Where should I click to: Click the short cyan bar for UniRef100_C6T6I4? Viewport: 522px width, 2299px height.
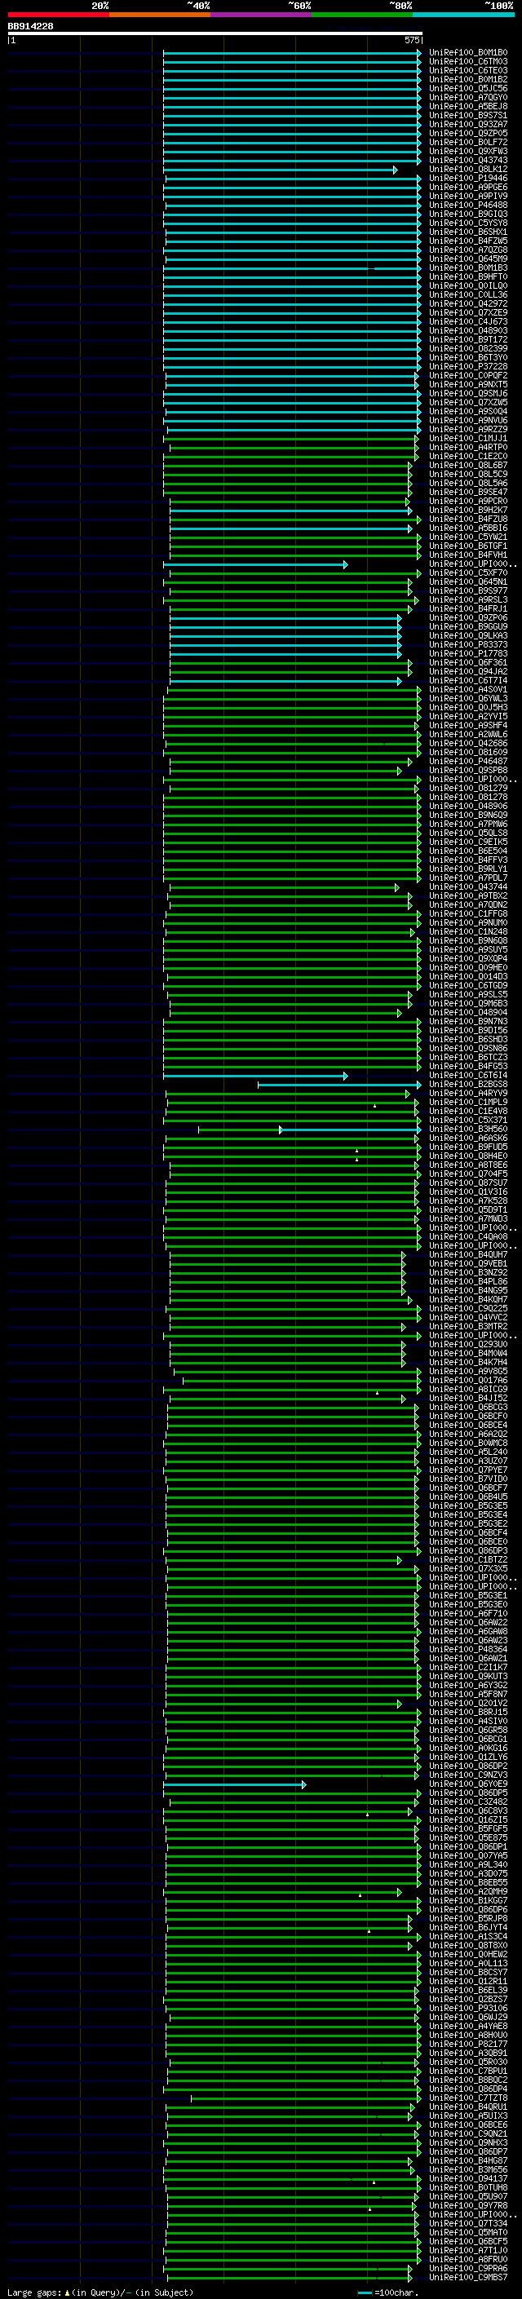pyautogui.click(x=255, y=1076)
